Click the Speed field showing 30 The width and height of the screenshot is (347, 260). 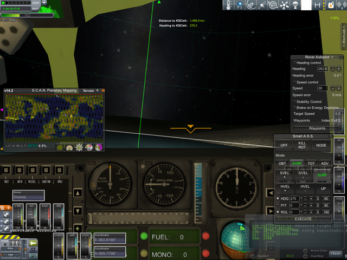(x=323, y=88)
